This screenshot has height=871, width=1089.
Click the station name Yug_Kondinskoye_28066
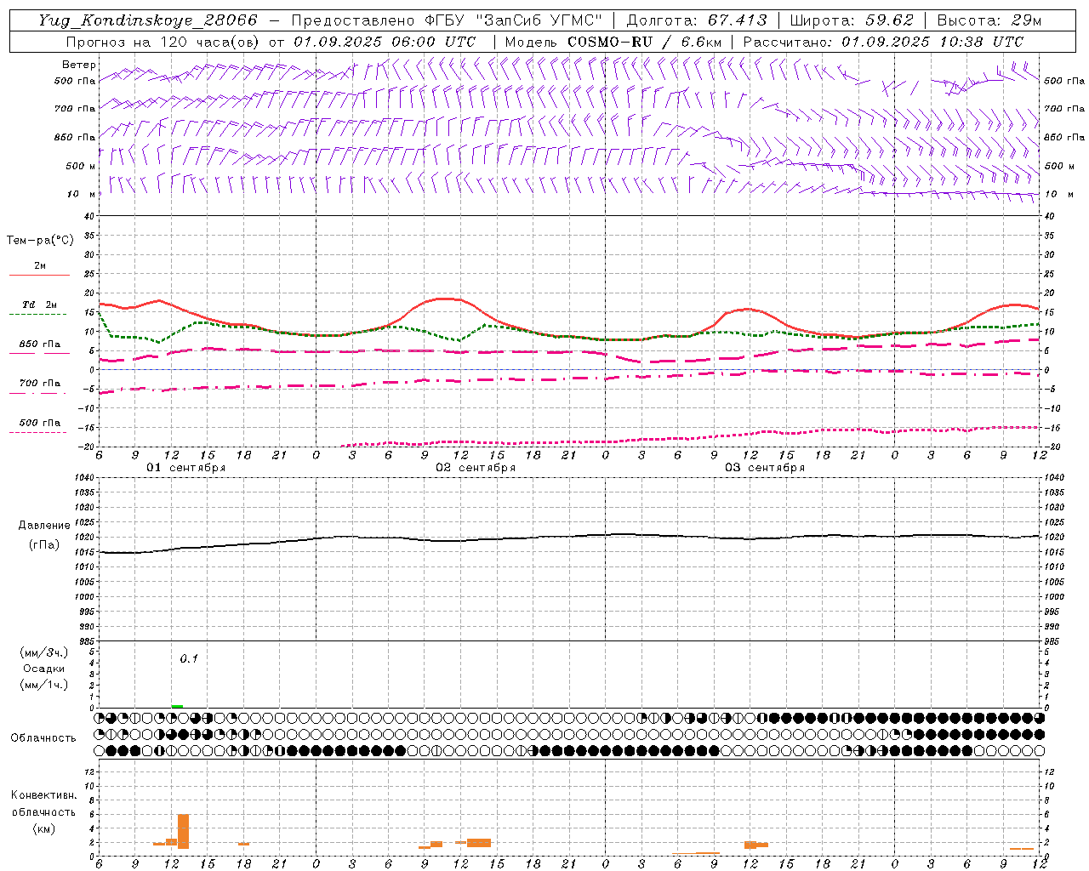148,20
